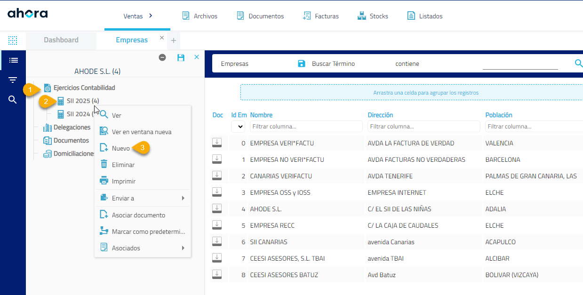
Task: Select the list view sidebar icon
Action: tap(13, 60)
